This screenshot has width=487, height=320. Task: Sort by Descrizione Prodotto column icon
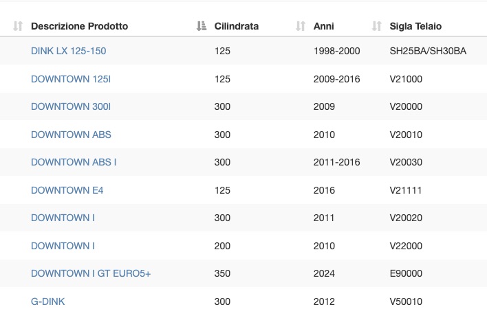18,26
